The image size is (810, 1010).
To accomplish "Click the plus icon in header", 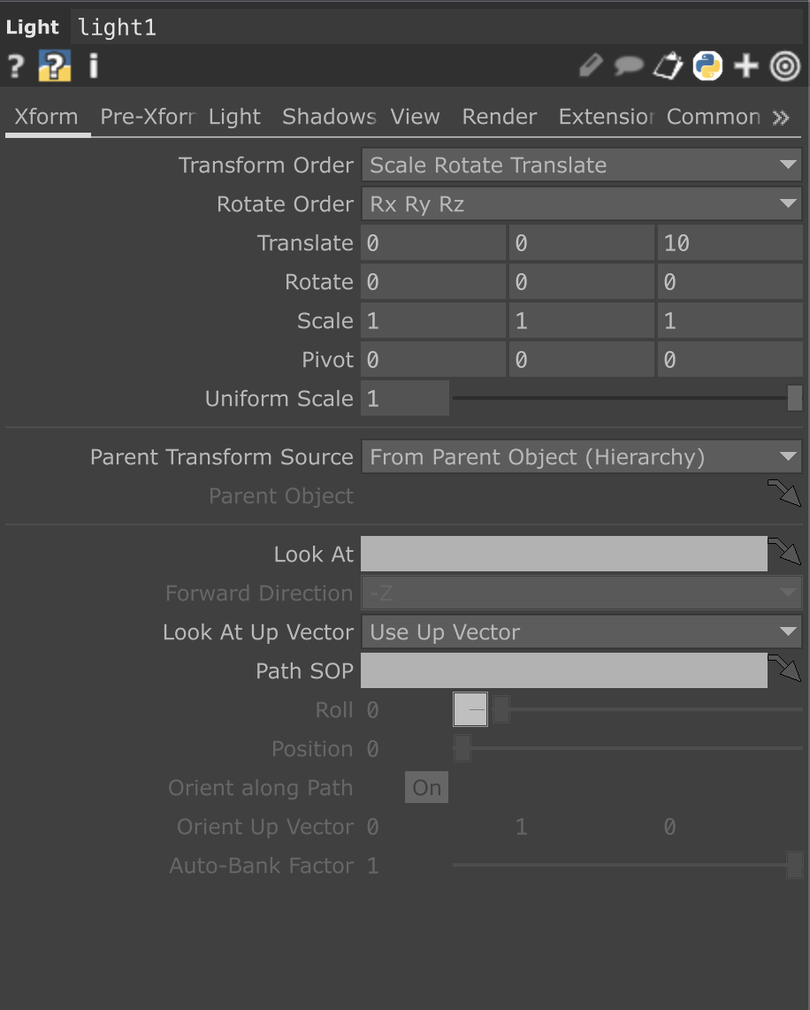I will coord(746,66).
